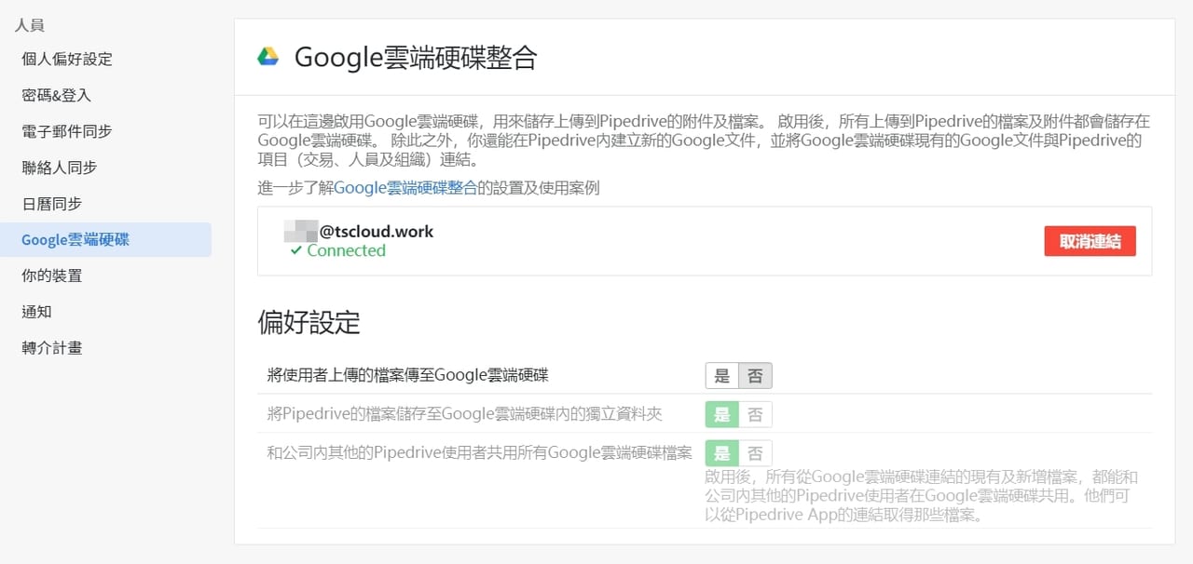The height and width of the screenshot is (564, 1193).
Task: Open 密碼&登入 settings
Action: (x=56, y=95)
